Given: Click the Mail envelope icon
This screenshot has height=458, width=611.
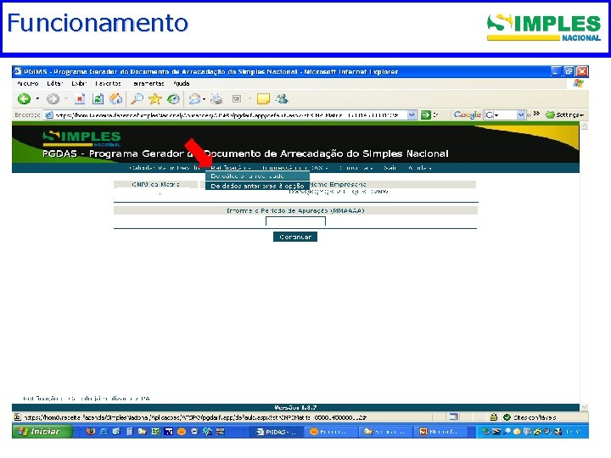Looking at the screenshot, I should click(x=194, y=99).
